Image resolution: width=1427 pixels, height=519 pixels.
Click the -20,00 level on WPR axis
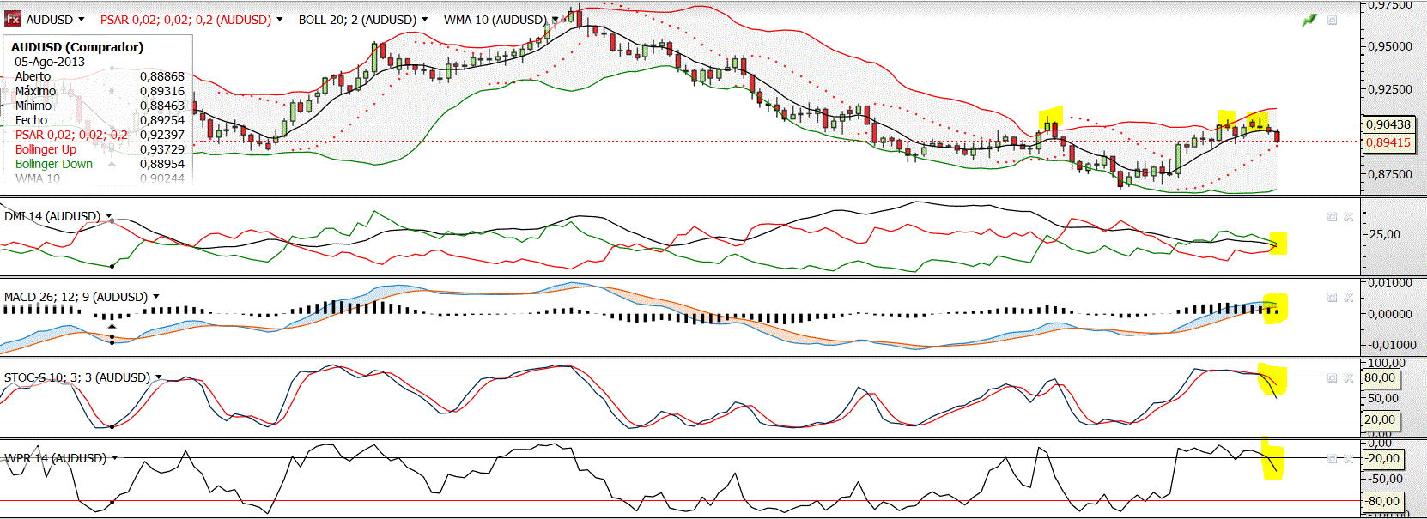point(1382,458)
